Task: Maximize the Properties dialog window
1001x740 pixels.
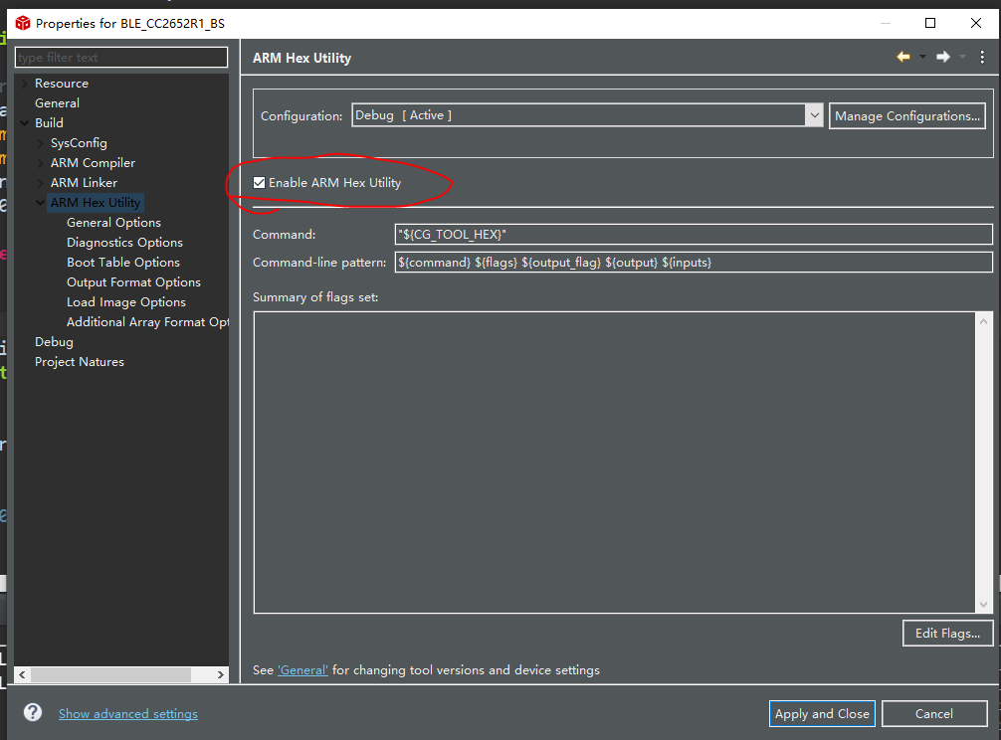Action: pyautogui.click(x=930, y=23)
